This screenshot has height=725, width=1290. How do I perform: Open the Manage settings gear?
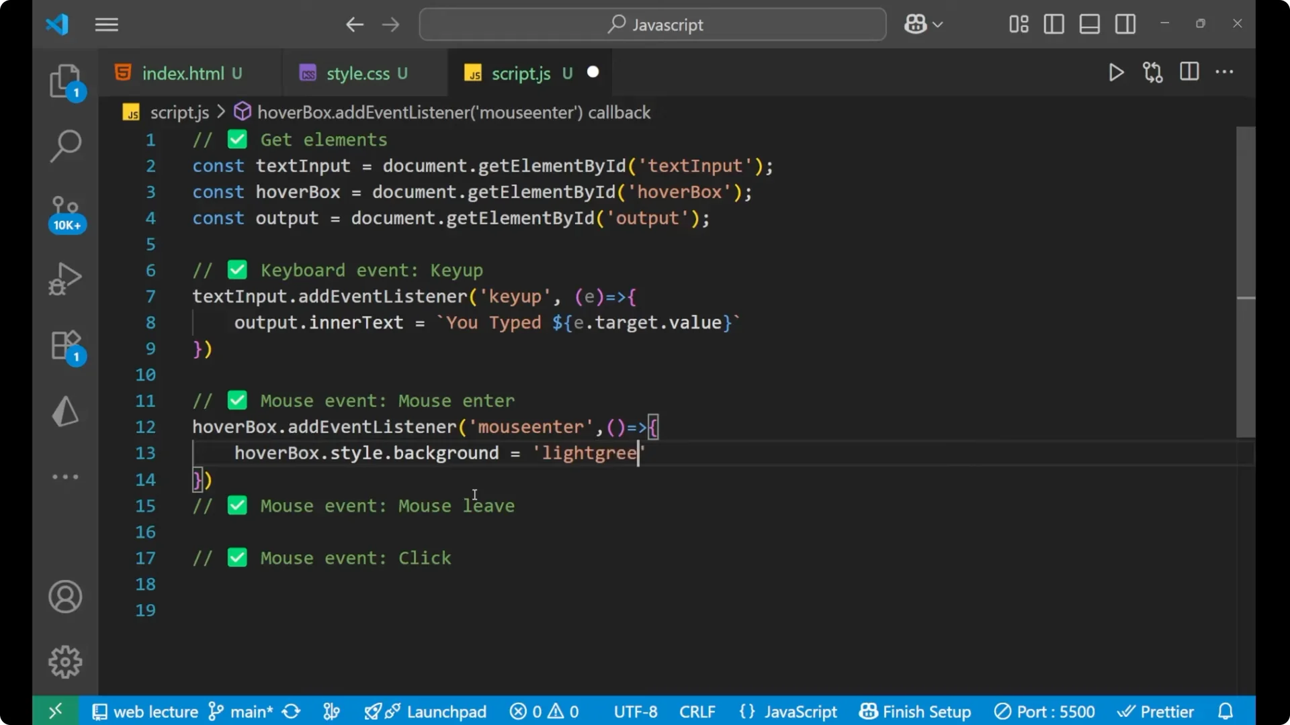(x=65, y=661)
